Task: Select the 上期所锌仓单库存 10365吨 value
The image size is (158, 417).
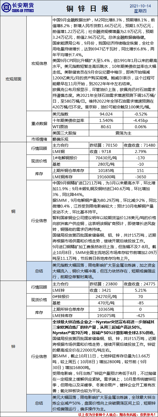Action: (106, 309)
